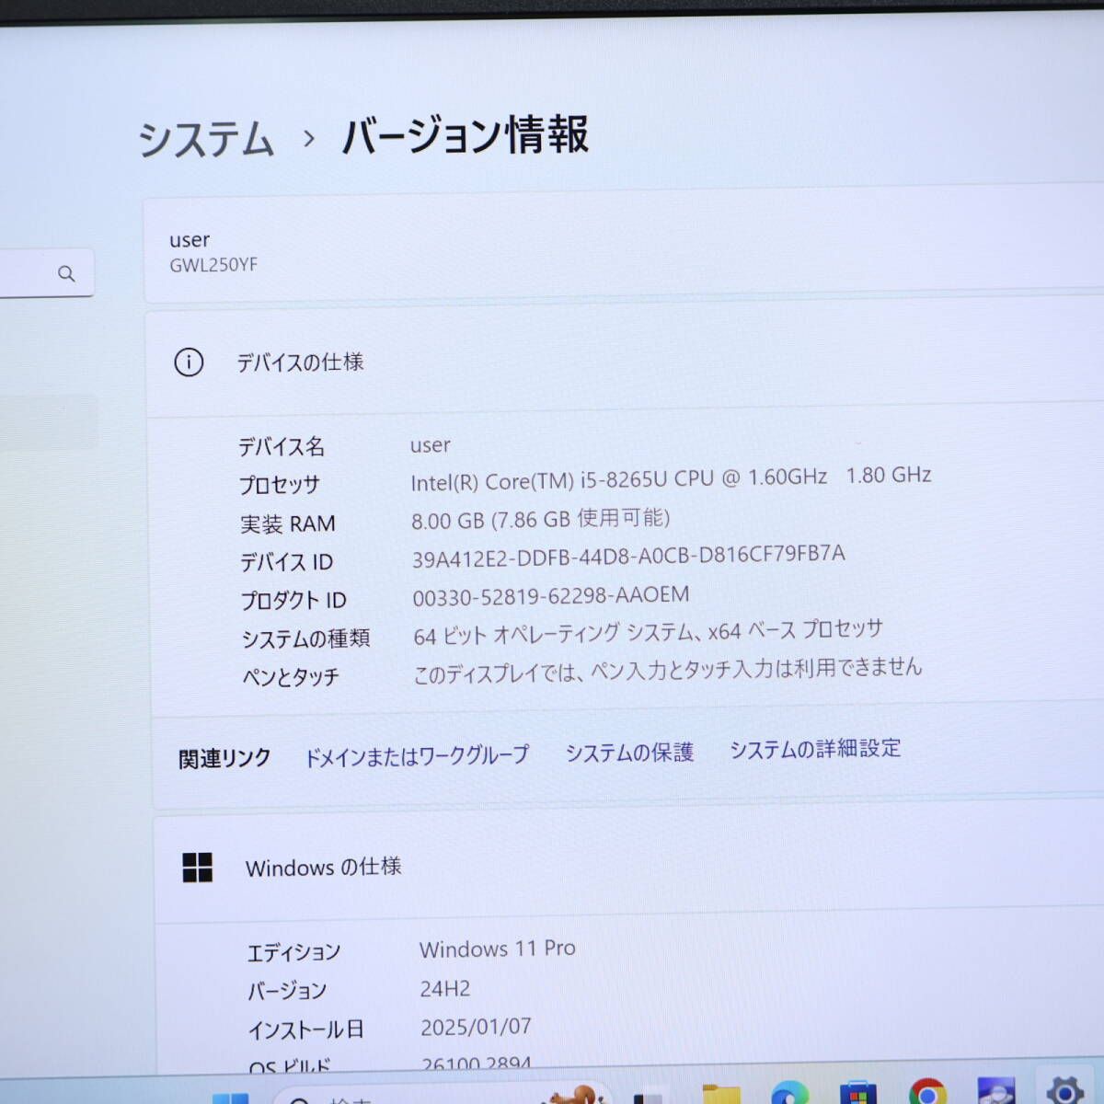Click the product ID 00330-52819-62298-AAOEM
The width and height of the screenshot is (1104, 1104).
tap(550, 596)
